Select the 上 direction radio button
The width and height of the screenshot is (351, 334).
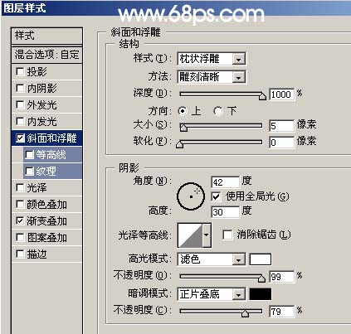click(183, 111)
